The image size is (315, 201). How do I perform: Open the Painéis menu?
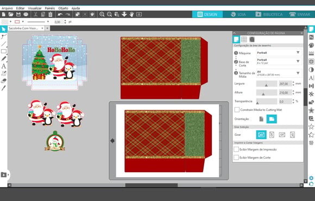click(x=49, y=8)
